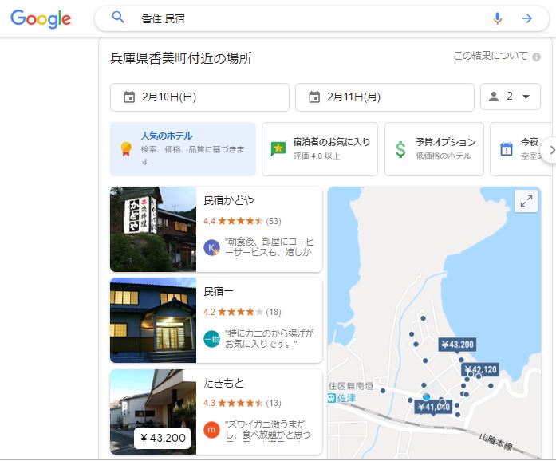The image size is (556, 461).
Task: Click teal reviewer avatar on 民宿一
Action: pos(211,339)
